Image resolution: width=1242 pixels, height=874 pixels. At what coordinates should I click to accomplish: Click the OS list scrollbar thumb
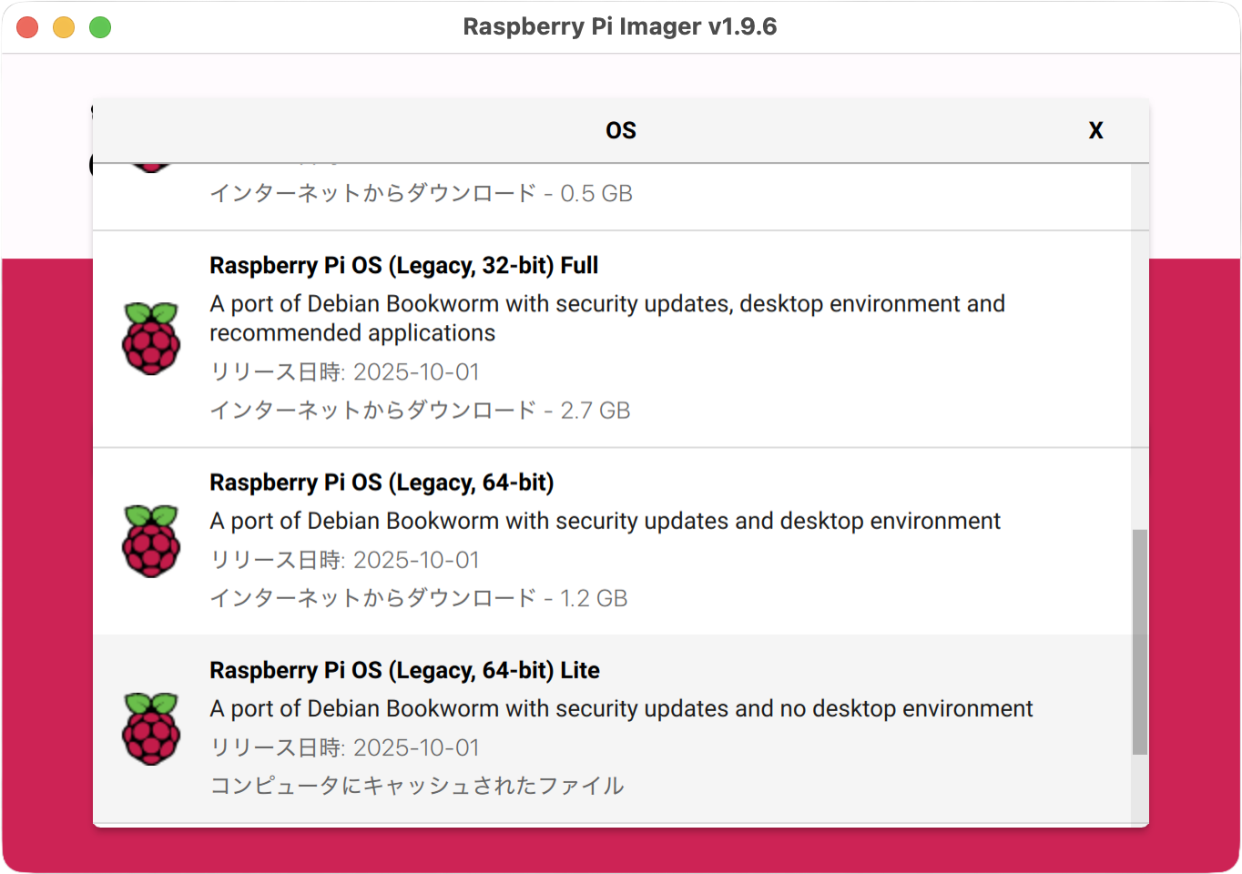point(1139,642)
